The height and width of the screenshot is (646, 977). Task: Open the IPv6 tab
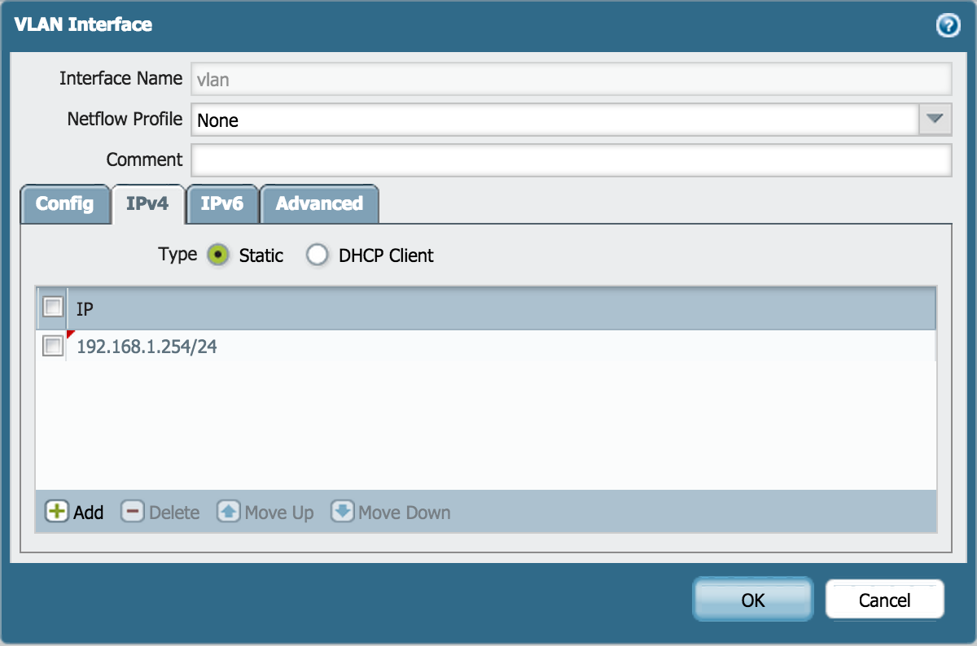click(222, 203)
